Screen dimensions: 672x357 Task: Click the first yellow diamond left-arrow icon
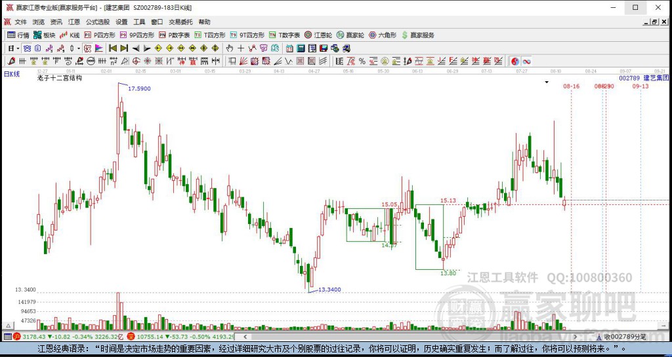click(158, 48)
